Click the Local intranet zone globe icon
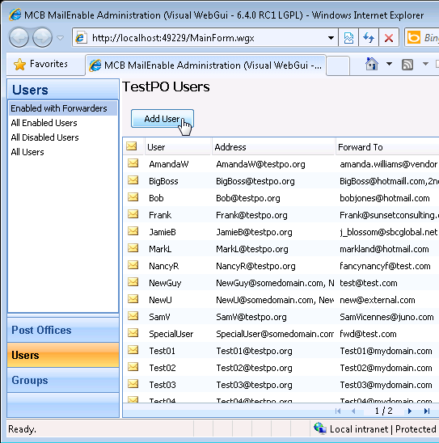The height and width of the screenshot is (443, 439). (x=320, y=428)
